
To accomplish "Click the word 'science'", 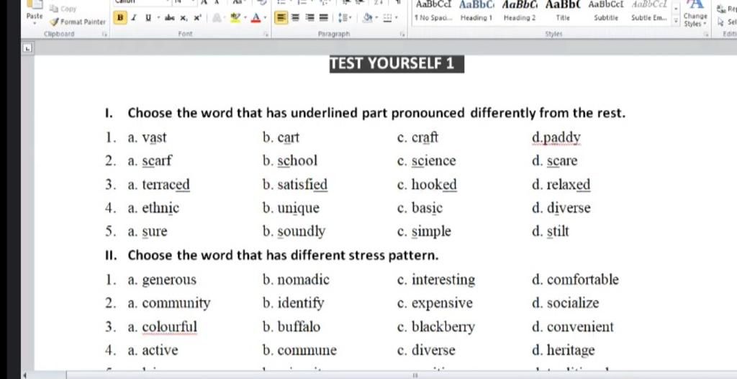I will point(434,161).
